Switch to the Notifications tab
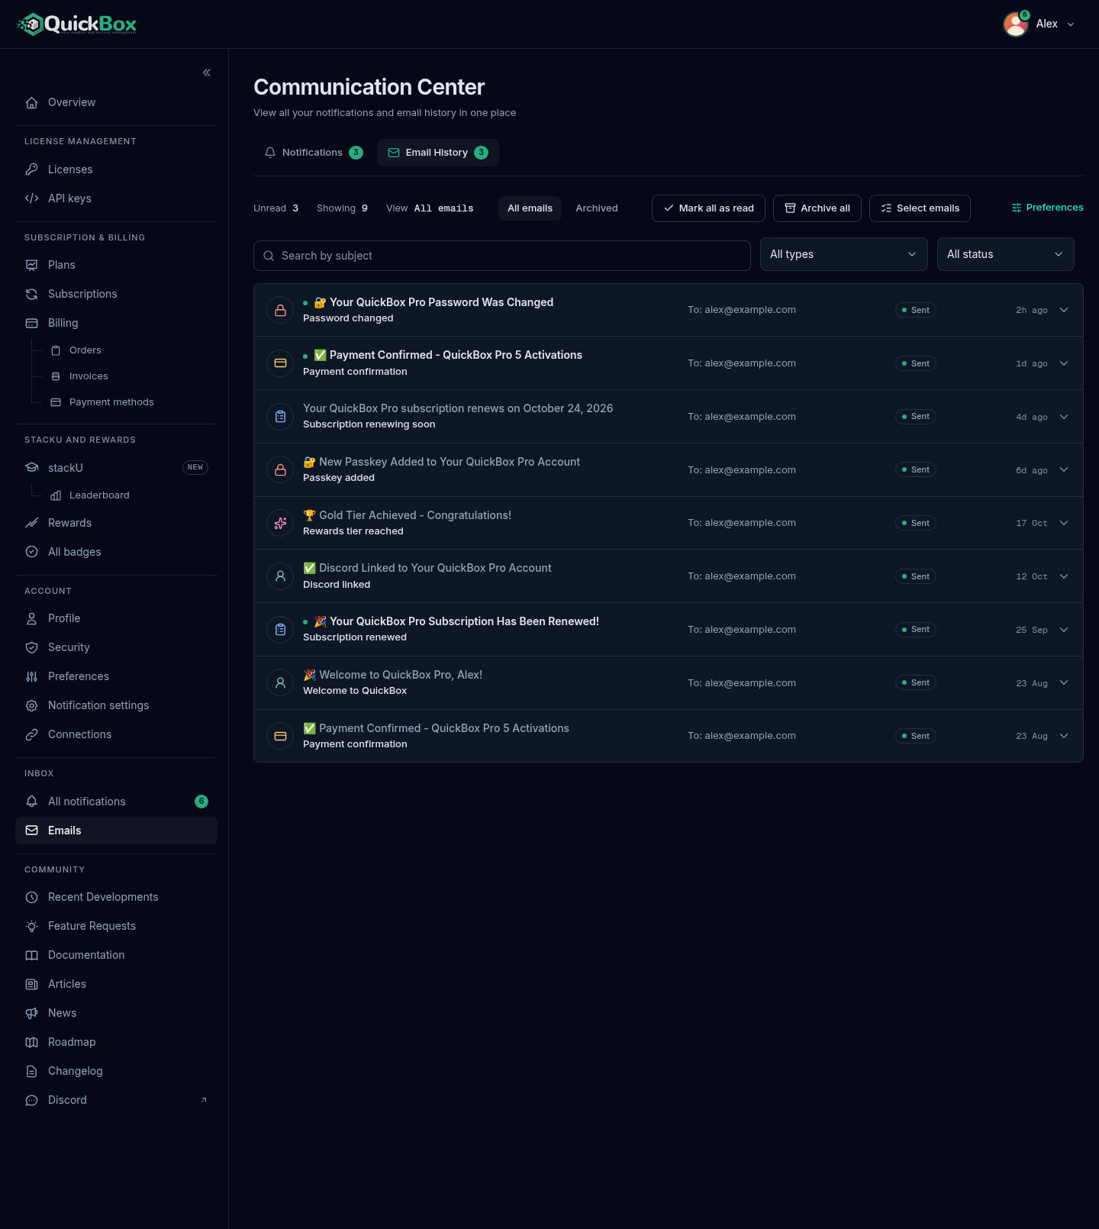 [314, 153]
